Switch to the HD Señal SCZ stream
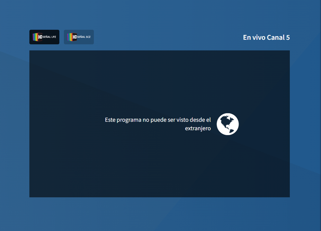Viewport: 321px width, 231px height. coord(79,37)
